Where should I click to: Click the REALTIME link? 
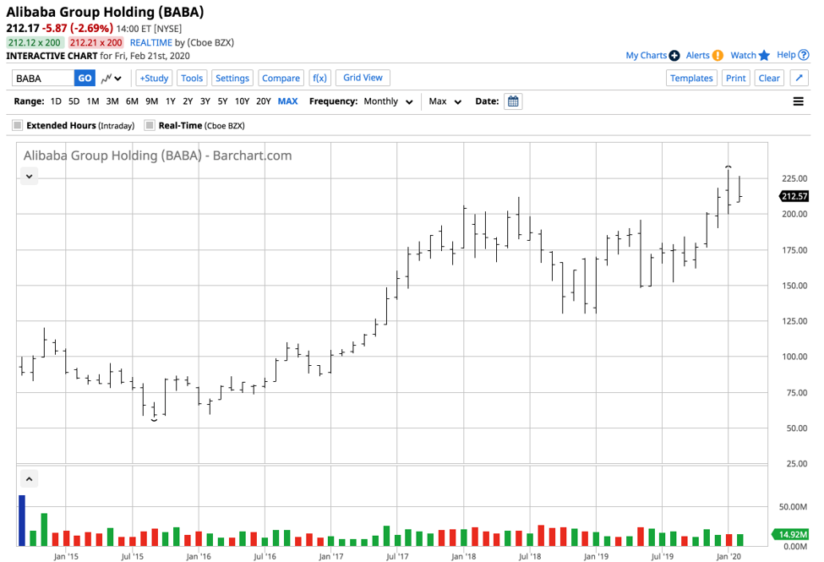[x=150, y=42]
